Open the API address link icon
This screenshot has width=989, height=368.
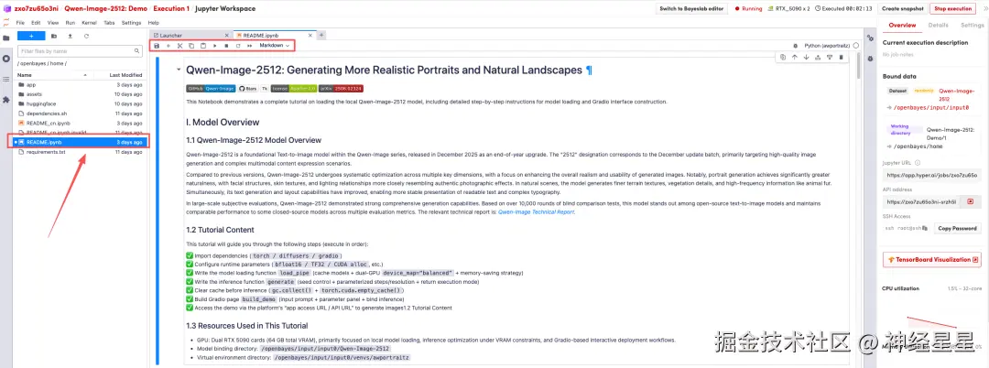(x=970, y=201)
